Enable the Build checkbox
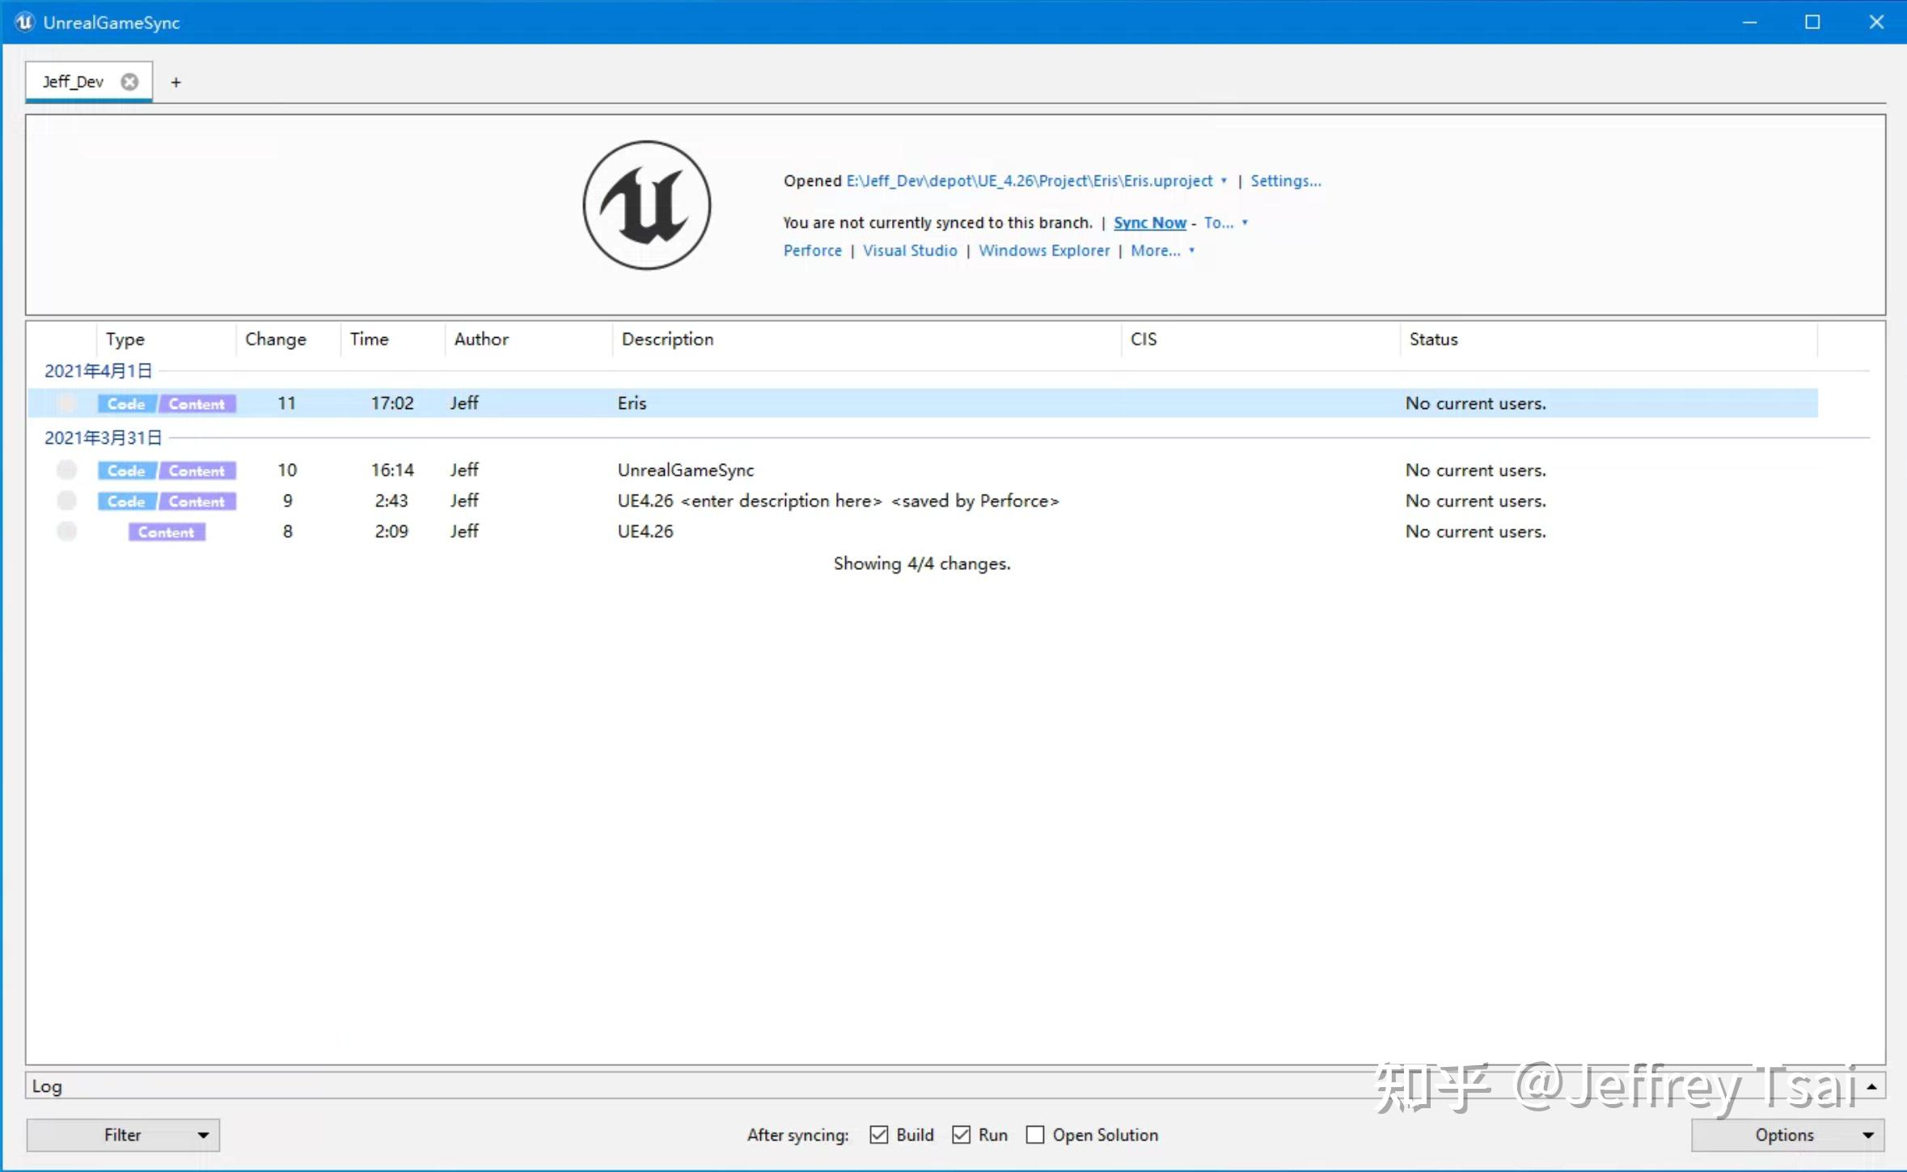The height and width of the screenshot is (1172, 1907). (878, 1135)
